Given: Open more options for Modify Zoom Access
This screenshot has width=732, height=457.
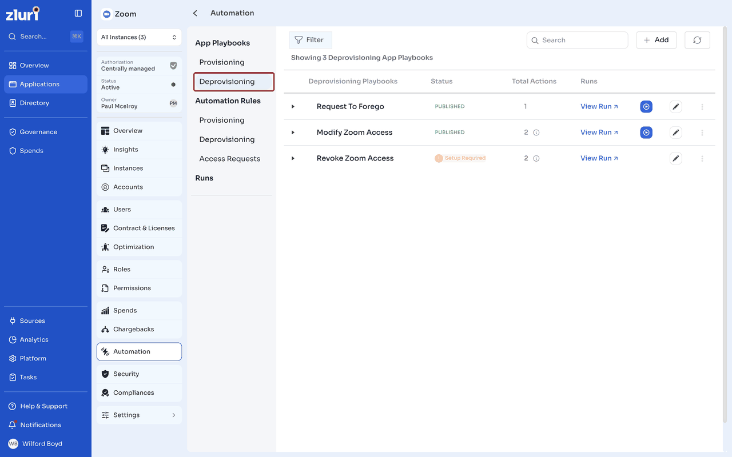Looking at the screenshot, I should pos(702,133).
